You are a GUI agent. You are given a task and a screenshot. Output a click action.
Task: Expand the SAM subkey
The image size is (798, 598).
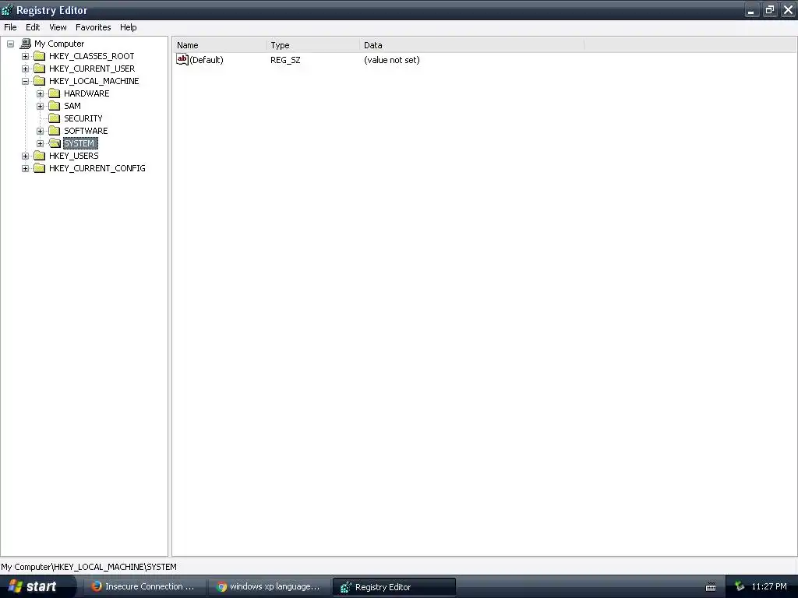point(41,106)
